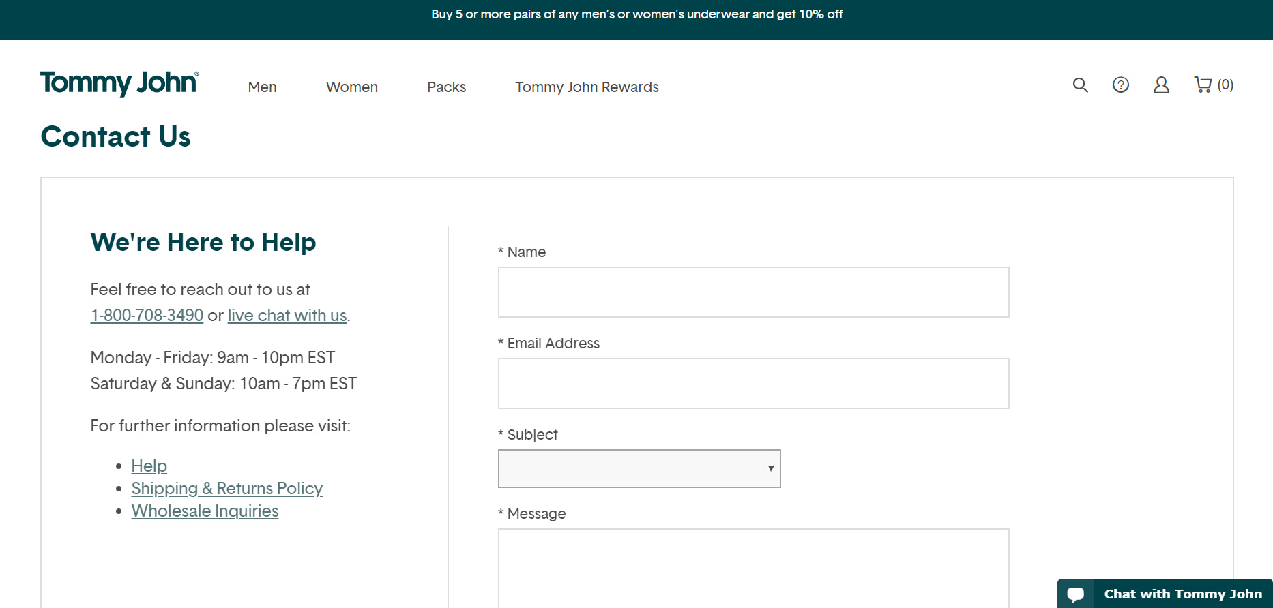Image resolution: width=1273 pixels, height=608 pixels.
Task: Open the Help link
Action: (149, 466)
